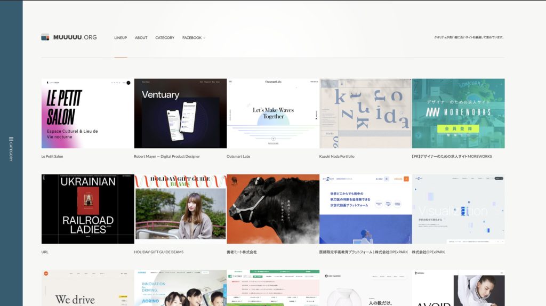Viewport: 546px width, 306px height.
Task: Open the MOREWORKS PR thumbnail
Action: tap(458, 114)
